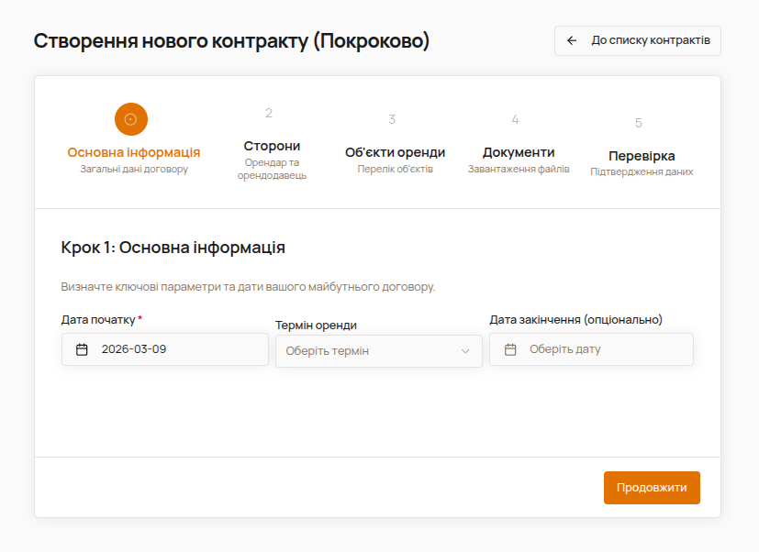
Task: Expand the Оберіть дату date picker
Action: coord(591,348)
